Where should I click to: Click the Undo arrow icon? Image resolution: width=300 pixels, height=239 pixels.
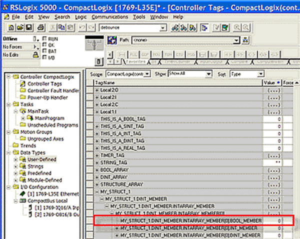point(82,27)
